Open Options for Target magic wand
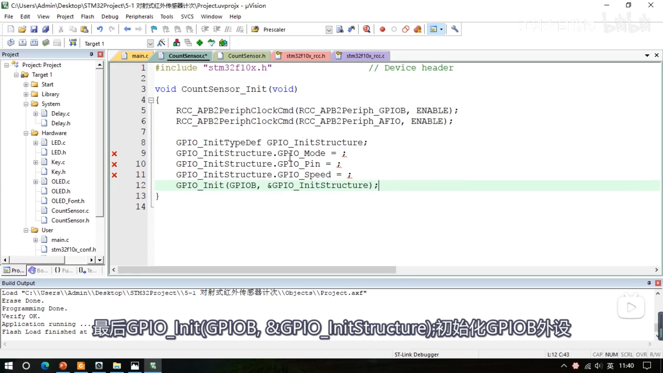663x373 pixels. click(x=161, y=43)
